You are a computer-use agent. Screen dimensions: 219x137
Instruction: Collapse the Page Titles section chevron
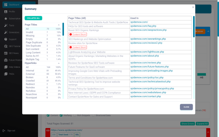coord(59,25)
